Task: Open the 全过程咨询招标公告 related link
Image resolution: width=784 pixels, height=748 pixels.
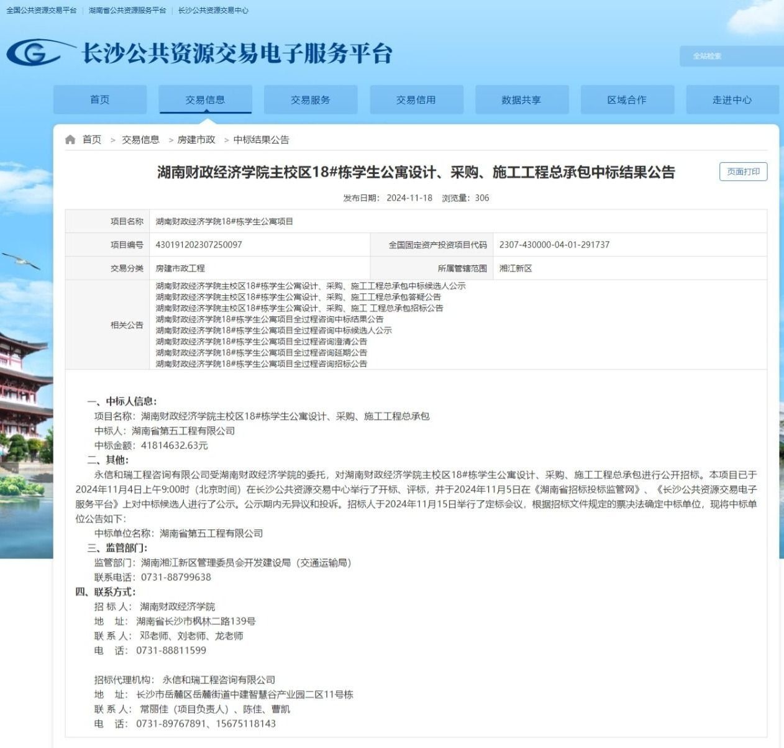Action: [262, 364]
